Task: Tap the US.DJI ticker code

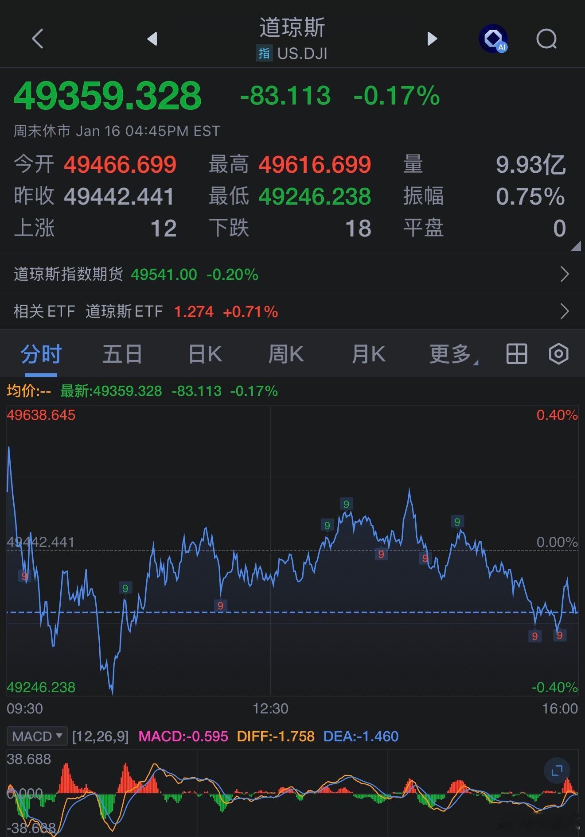Action: click(302, 54)
